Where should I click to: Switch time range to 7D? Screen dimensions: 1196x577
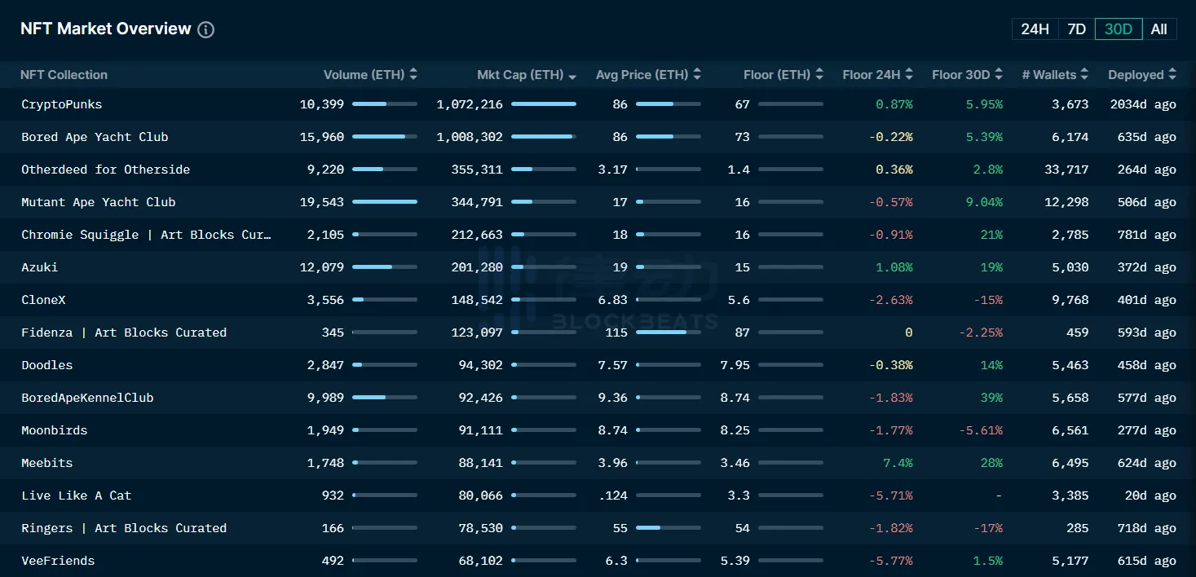tap(1076, 29)
